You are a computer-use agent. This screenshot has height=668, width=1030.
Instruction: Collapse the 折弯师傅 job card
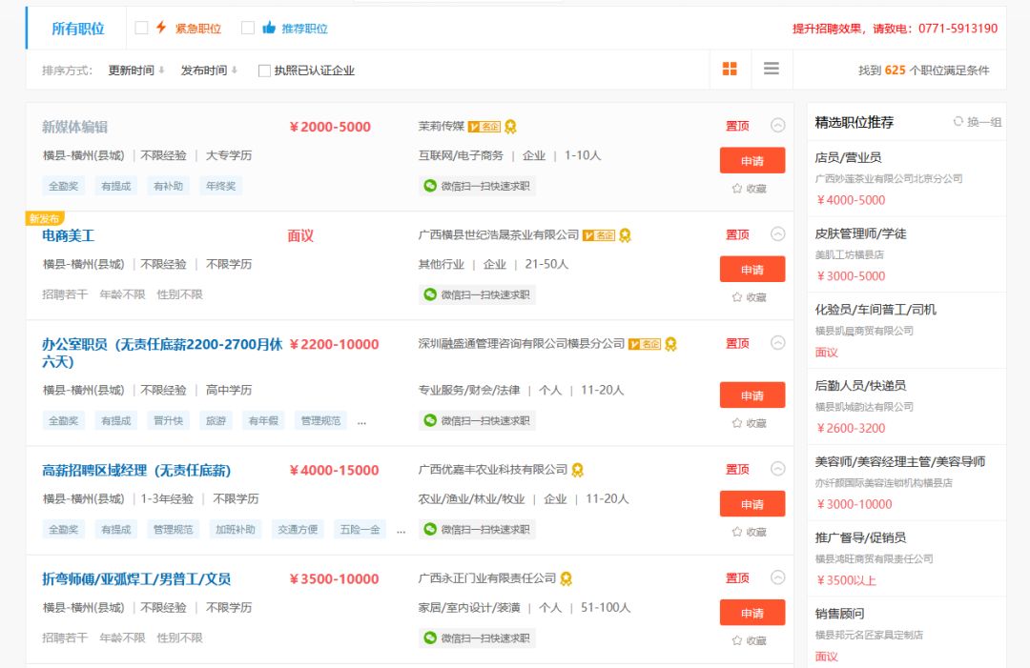[x=778, y=577]
